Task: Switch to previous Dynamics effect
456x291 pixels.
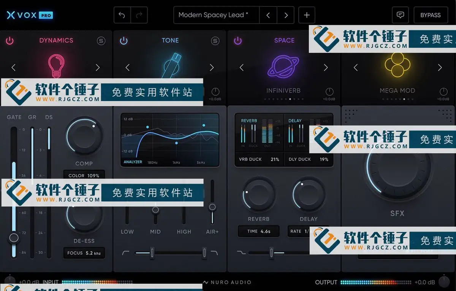Action: tap(14, 68)
